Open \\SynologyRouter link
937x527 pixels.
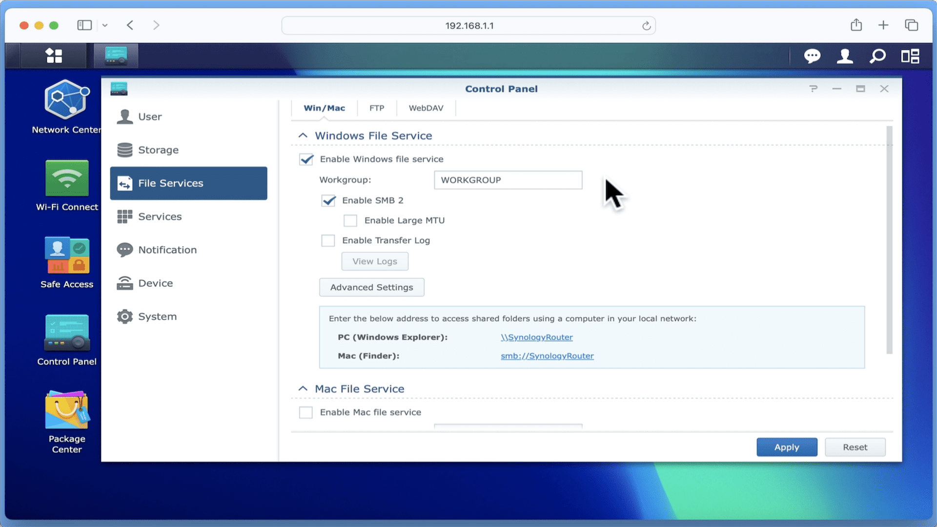click(x=536, y=337)
